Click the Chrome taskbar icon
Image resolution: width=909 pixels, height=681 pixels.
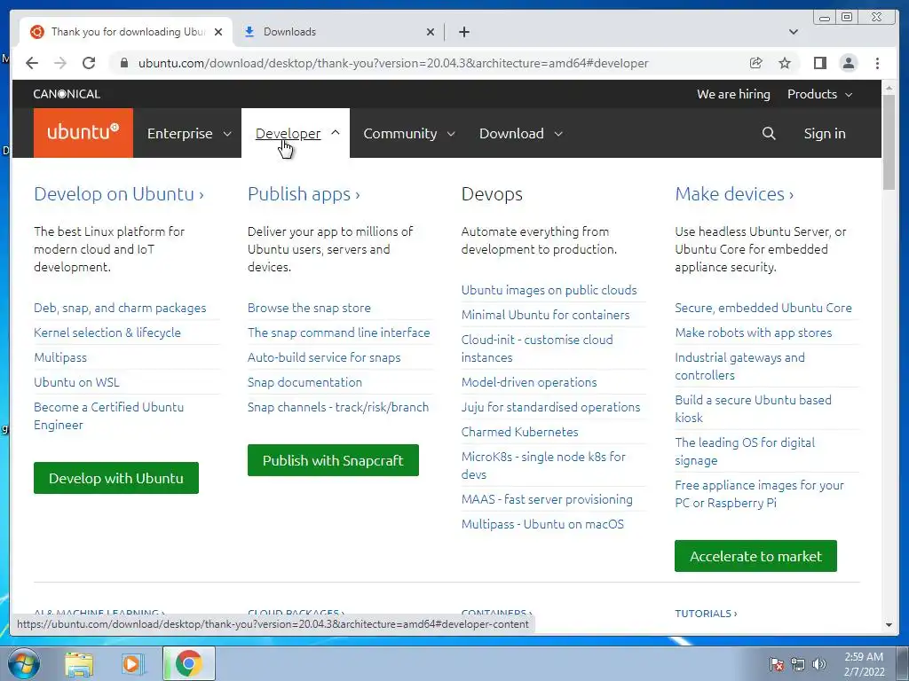[x=188, y=663]
